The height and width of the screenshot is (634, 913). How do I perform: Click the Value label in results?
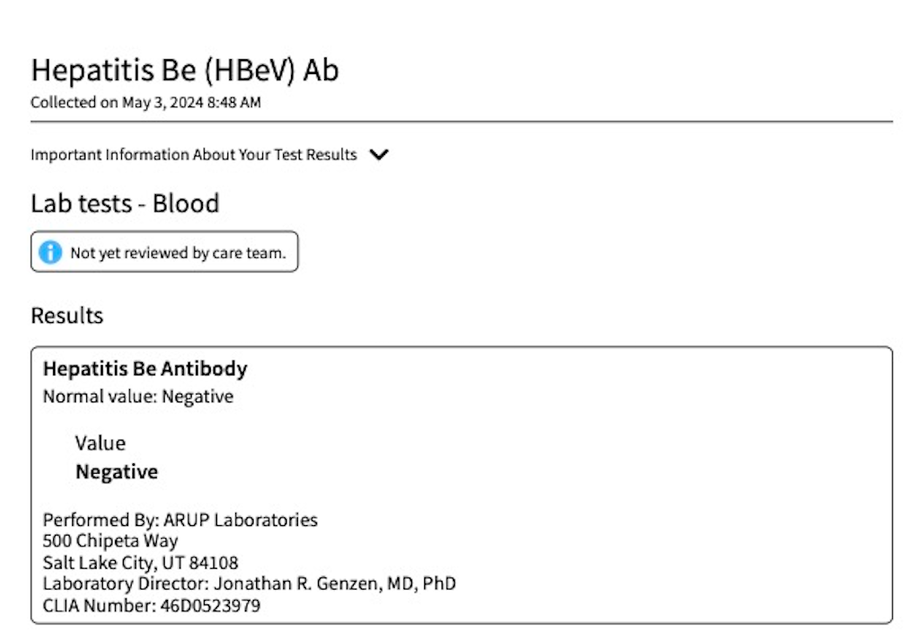coord(100,443)
